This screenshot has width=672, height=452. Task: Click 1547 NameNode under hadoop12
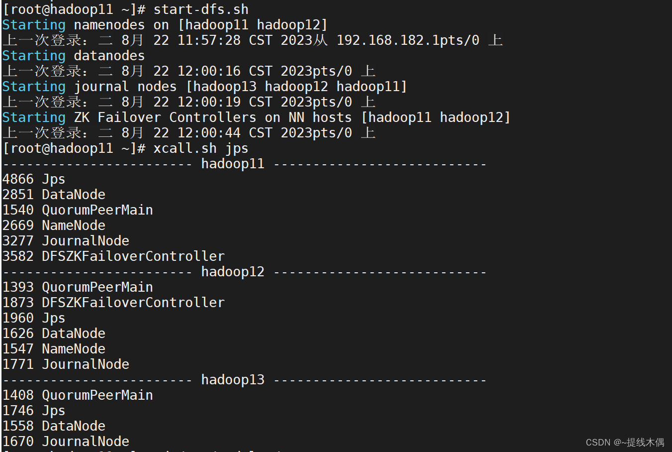(x=54, y=349)
